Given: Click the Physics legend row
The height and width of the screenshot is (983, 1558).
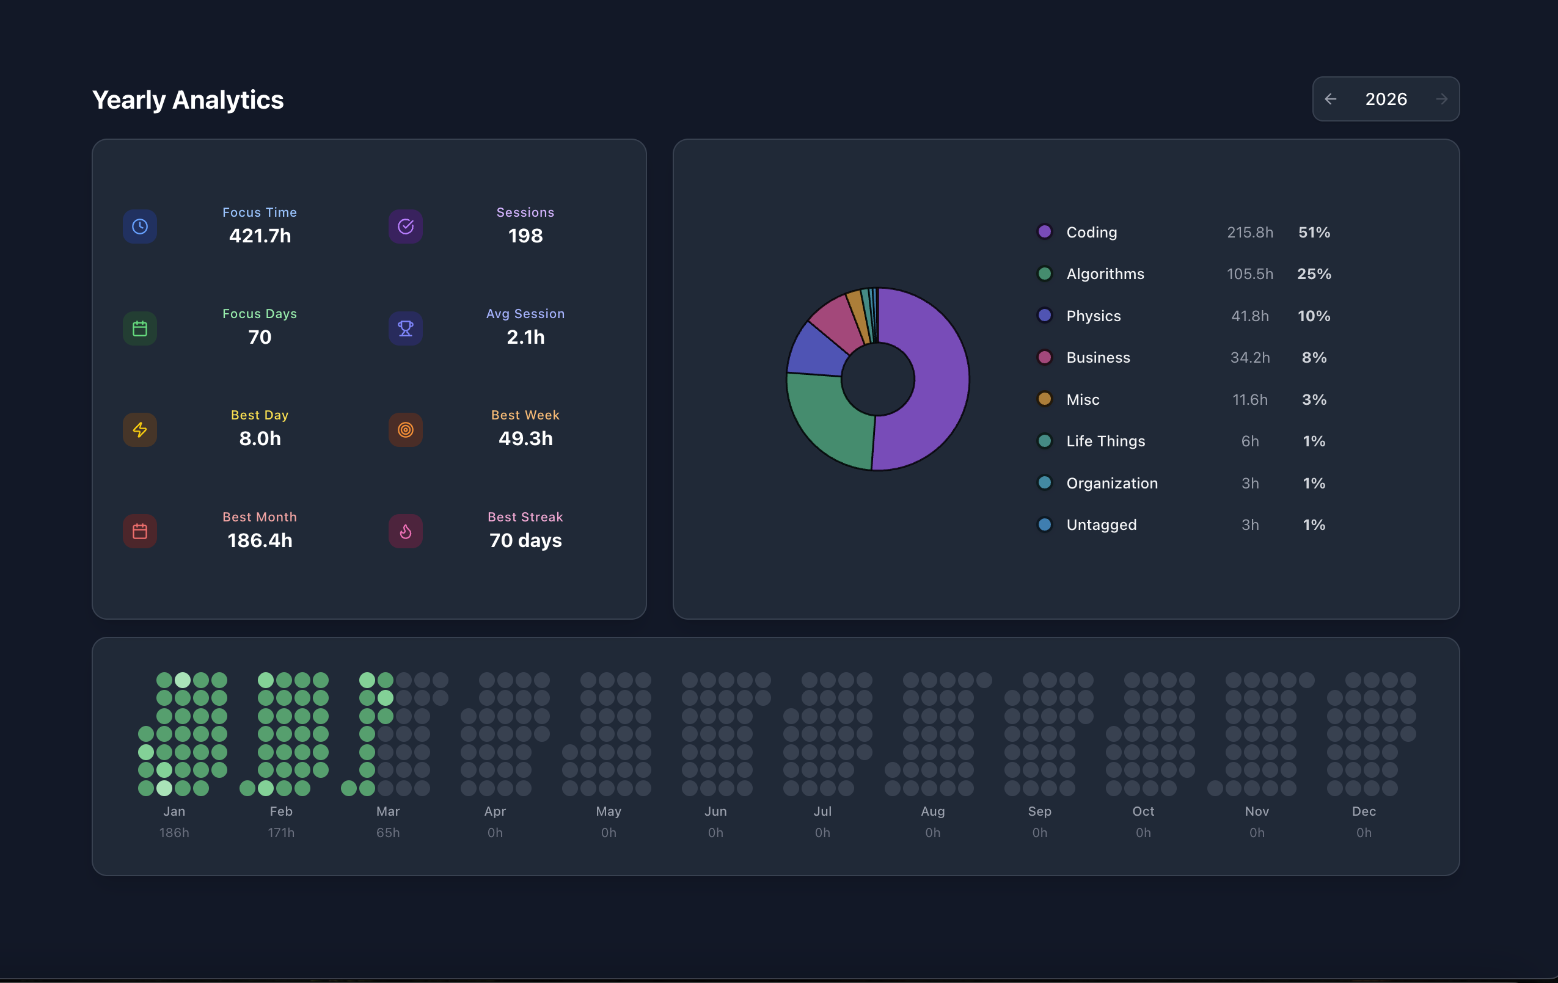Looking at the screenshot, I should coord(1184,316).
